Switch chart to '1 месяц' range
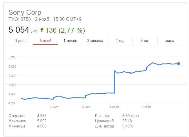Viewport: 189px width, 137px height. (x=70, y=41)
